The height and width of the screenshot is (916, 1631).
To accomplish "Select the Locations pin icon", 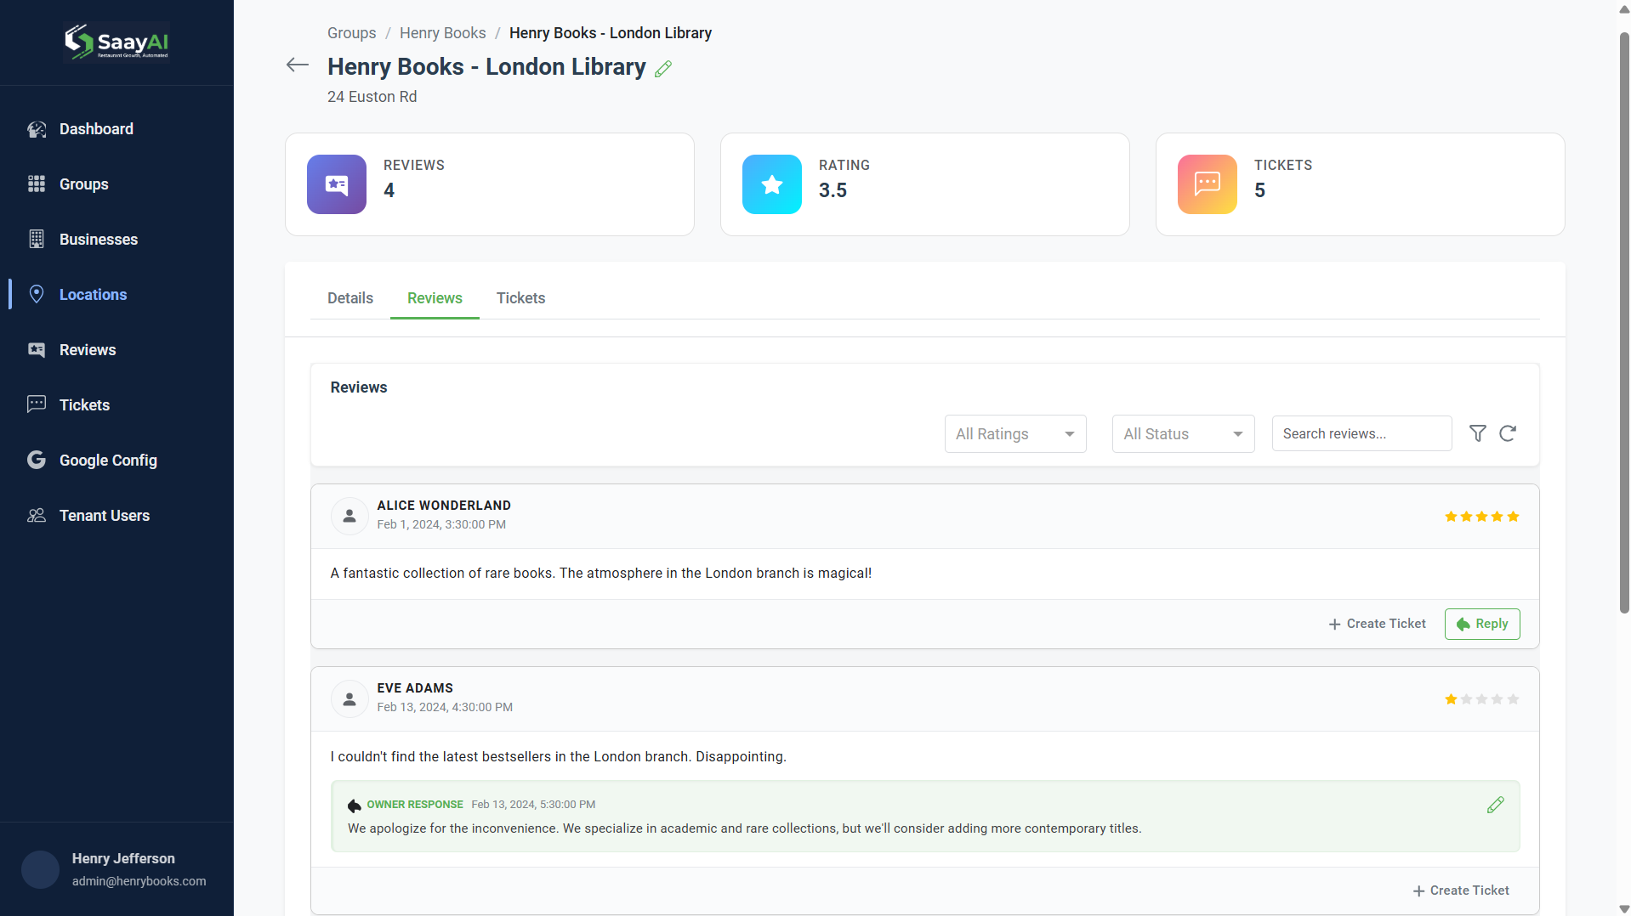I will tap(37, 294).
